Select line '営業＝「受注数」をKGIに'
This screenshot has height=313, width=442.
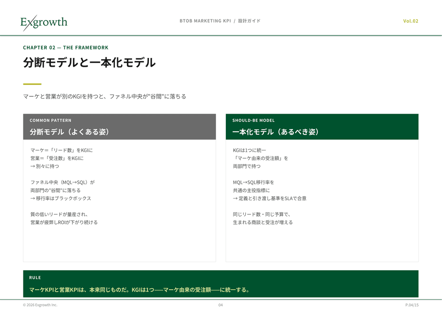pos(57,158)
